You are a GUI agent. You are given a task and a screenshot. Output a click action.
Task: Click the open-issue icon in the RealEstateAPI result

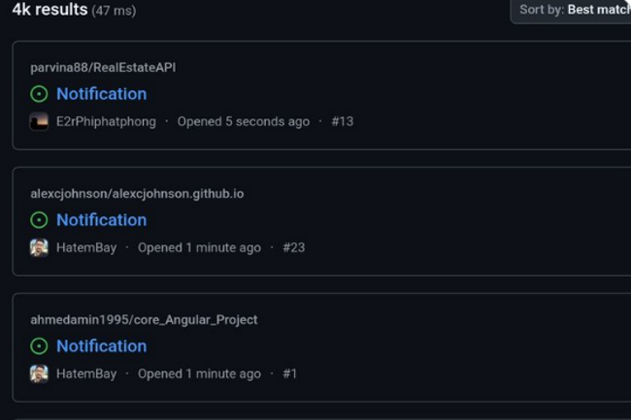point(39,94)
